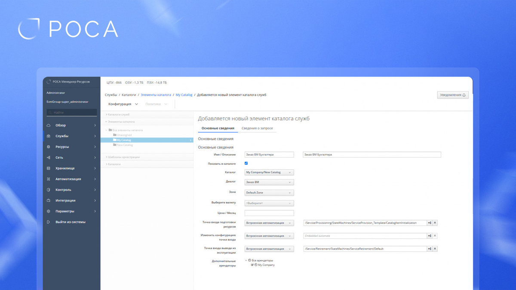Open the Зона Default Zone dropdown
This screenshot has height=290, width=516.
[x=269, y=192]
